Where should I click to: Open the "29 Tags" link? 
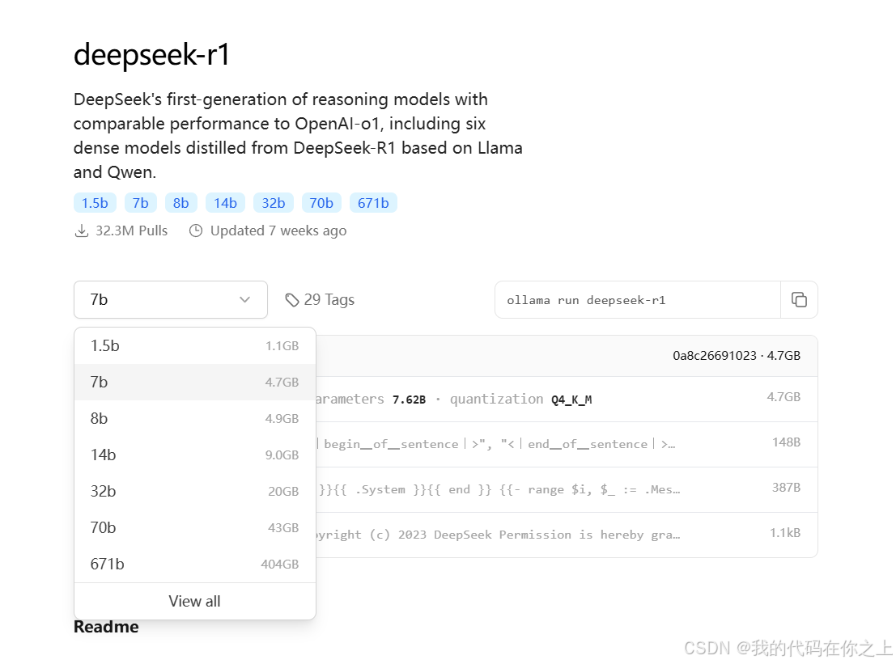click(x=329, y=299)
